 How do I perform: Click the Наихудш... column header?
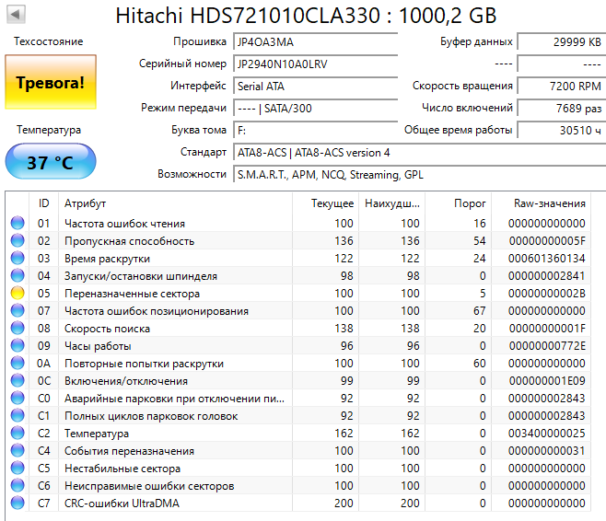[x=392, y=203]
